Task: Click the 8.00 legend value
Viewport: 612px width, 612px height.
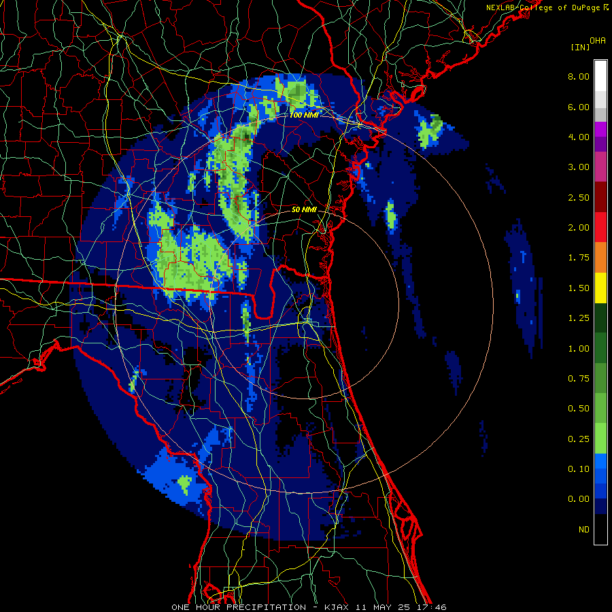Action: [x=579, y=76]
